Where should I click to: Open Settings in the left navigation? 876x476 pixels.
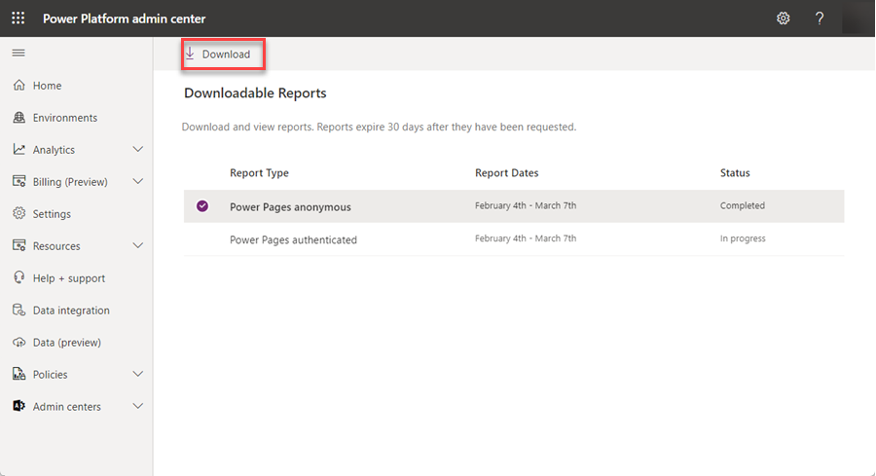(52, 214)
